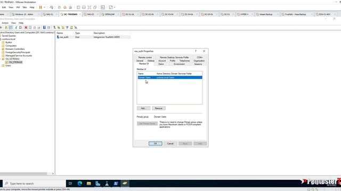Open the Environment tab in Properties dialog
This screenshot has width=341, height=191.
[179, 64]
